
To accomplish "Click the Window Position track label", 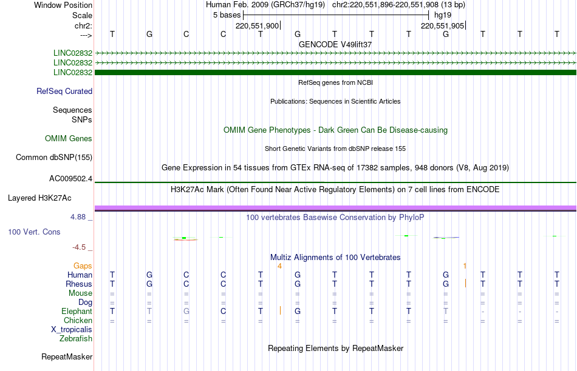I will tap(63, 5).
